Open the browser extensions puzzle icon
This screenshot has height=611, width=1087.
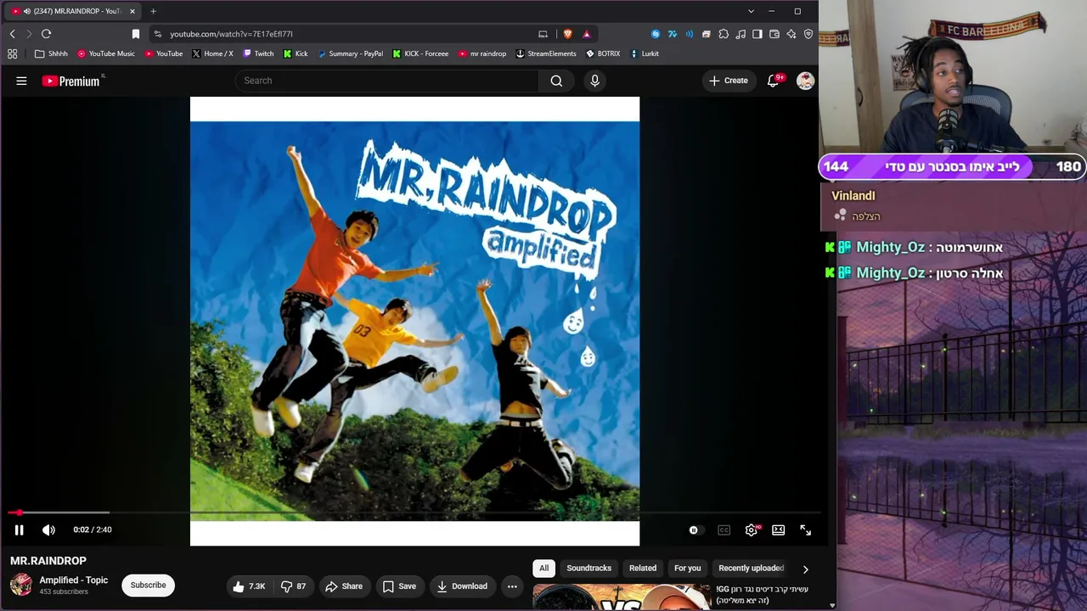tap(724, 34)
